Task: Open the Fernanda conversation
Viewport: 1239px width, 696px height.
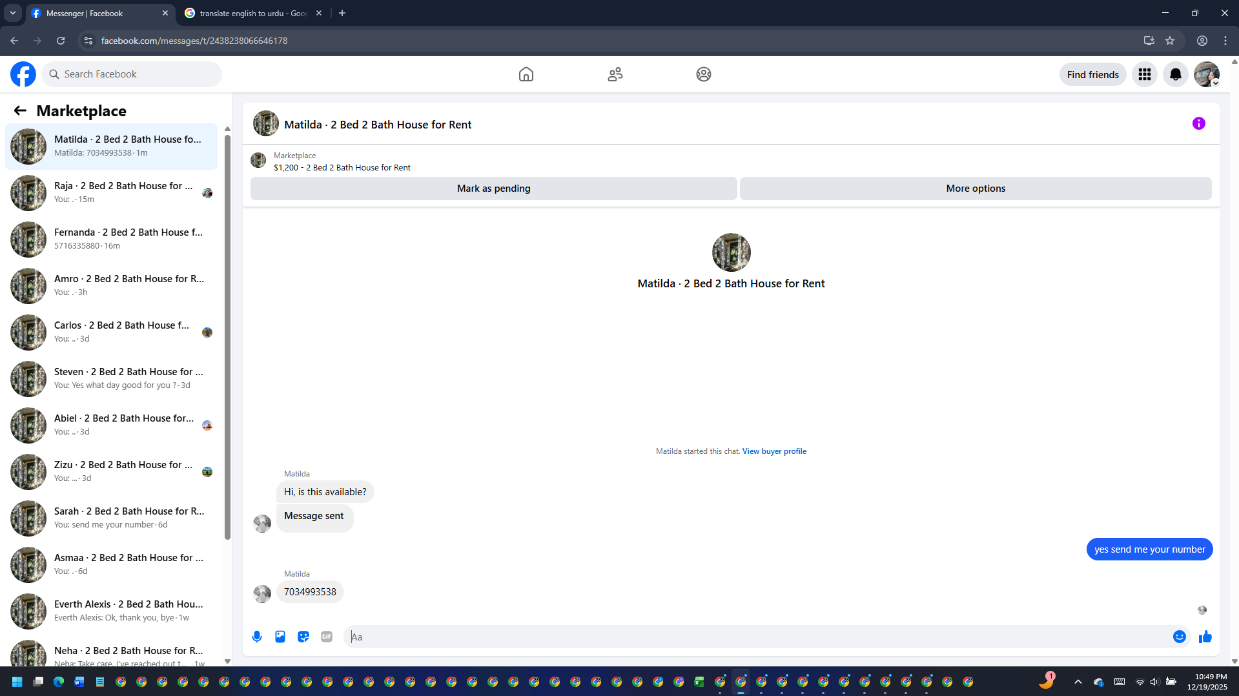Action: [111, 240]
